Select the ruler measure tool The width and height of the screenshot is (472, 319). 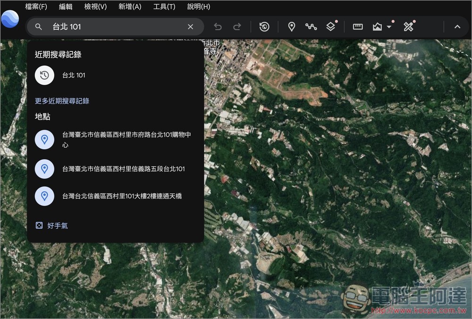358,27
